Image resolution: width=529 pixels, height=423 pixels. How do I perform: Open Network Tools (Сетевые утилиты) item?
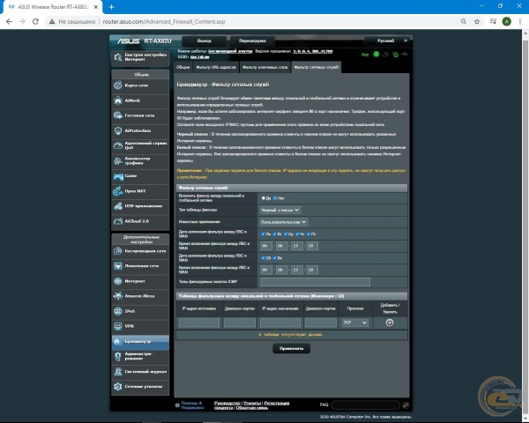coord(140,387)
